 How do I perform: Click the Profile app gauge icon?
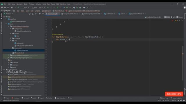tap(64, 8)
